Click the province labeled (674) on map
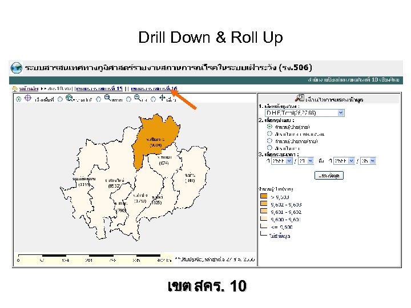 (x=164, y=163)
